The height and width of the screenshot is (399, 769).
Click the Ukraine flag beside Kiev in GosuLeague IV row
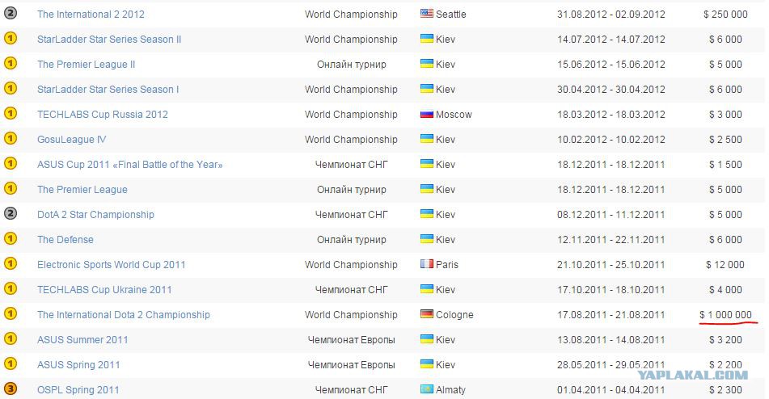(427, 139)
